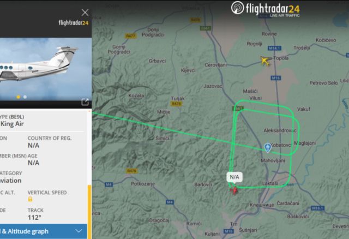Click the blue airport marker near Kobatovci
Image resolution: width=349 pixels, height=239 pixels.
point(268,148)
